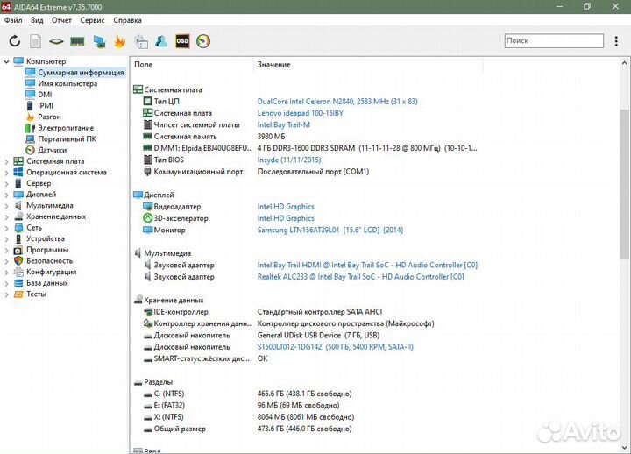Click the sensor gauge toolbar icon
Image resolution: width=631 pixels, height=454 pixels.
click(x=203, y=41)
